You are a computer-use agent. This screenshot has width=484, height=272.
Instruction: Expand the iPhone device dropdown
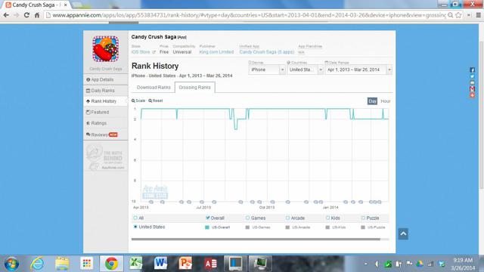[x=267, y=70]
